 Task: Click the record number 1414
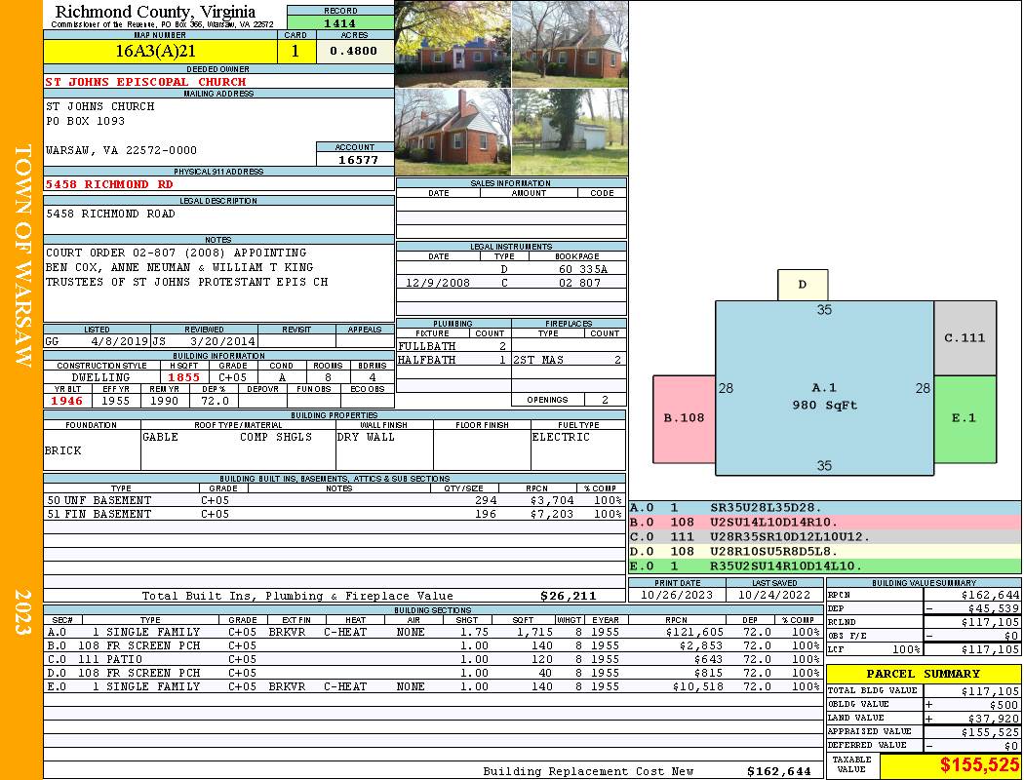[x=340, y=23]
